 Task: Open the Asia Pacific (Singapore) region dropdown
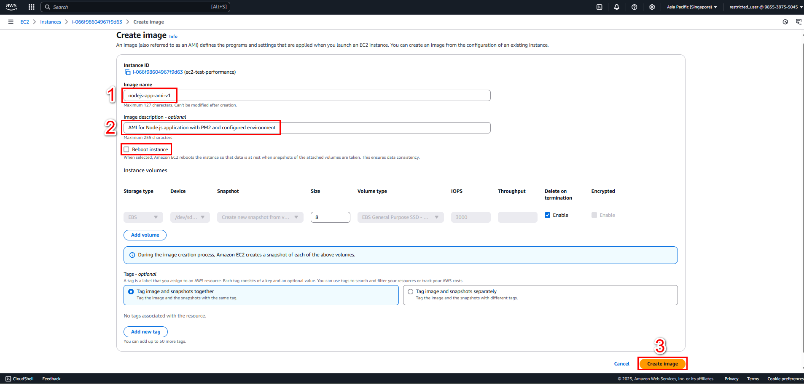[x=692, y=7]
